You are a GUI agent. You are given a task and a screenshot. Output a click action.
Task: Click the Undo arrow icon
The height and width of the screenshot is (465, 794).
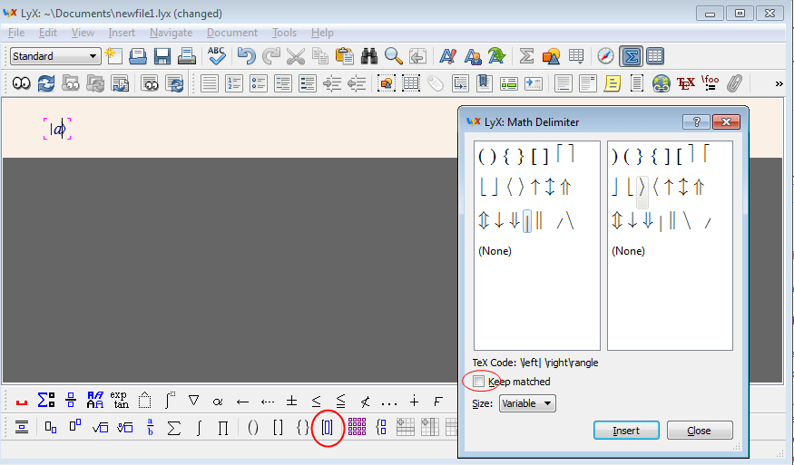pyautogui.click(x=247, y=55)
